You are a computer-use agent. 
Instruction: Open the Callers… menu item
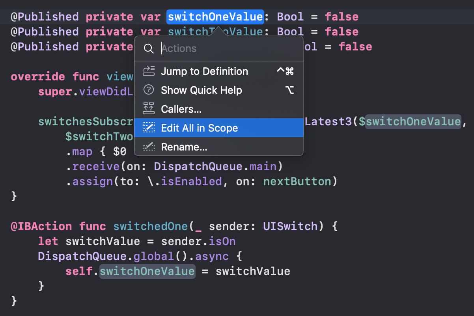[x=219, y=109]
